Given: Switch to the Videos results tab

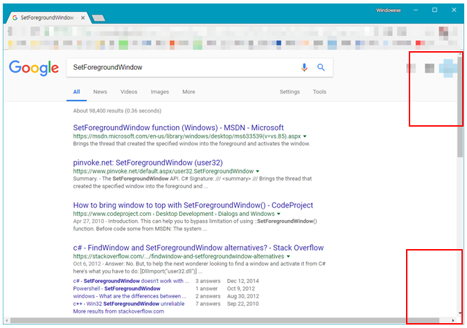Looking at the screenshot, I should pos(129,92).
